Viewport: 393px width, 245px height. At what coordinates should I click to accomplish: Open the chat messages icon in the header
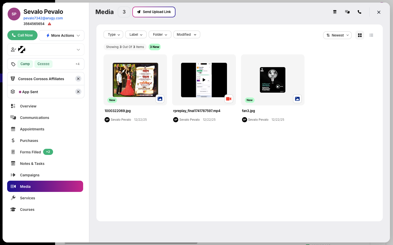click(x=347, y=12)
